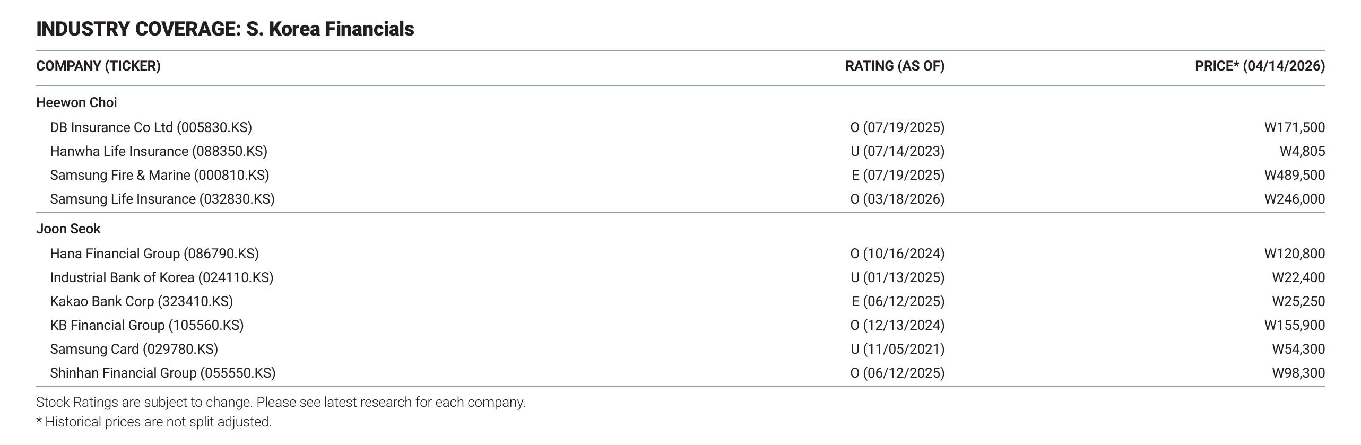This screenshot has width=1361, height=445.
Task: Click the COMPANY (TICKER) column header
Action: [x=98, y=66]
